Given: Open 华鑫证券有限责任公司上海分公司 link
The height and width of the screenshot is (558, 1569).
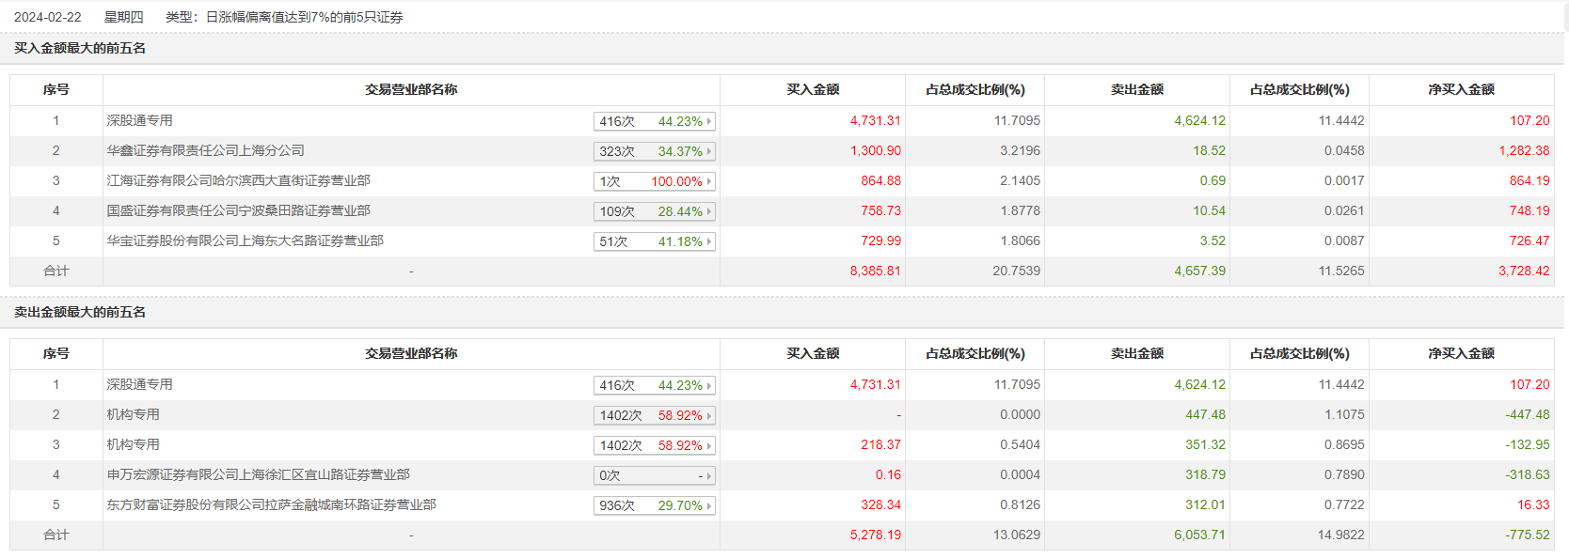Looking at the screenshot, I should click(205, 150).
